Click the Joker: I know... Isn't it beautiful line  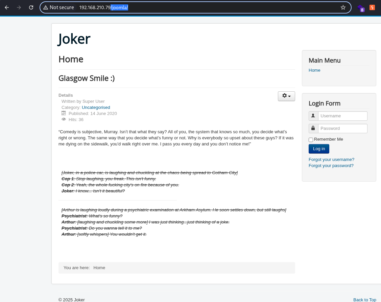93,191
